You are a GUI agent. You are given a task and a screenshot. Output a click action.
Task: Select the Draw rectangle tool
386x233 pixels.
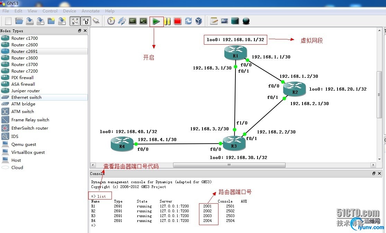(235, 21)
